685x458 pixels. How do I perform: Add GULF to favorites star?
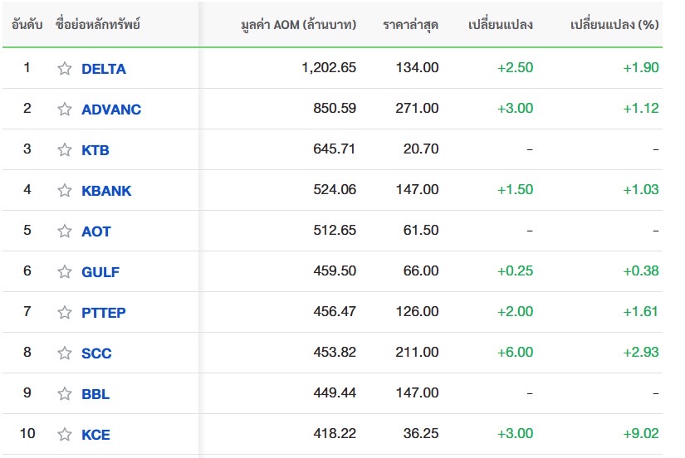(x=65, y=271)
